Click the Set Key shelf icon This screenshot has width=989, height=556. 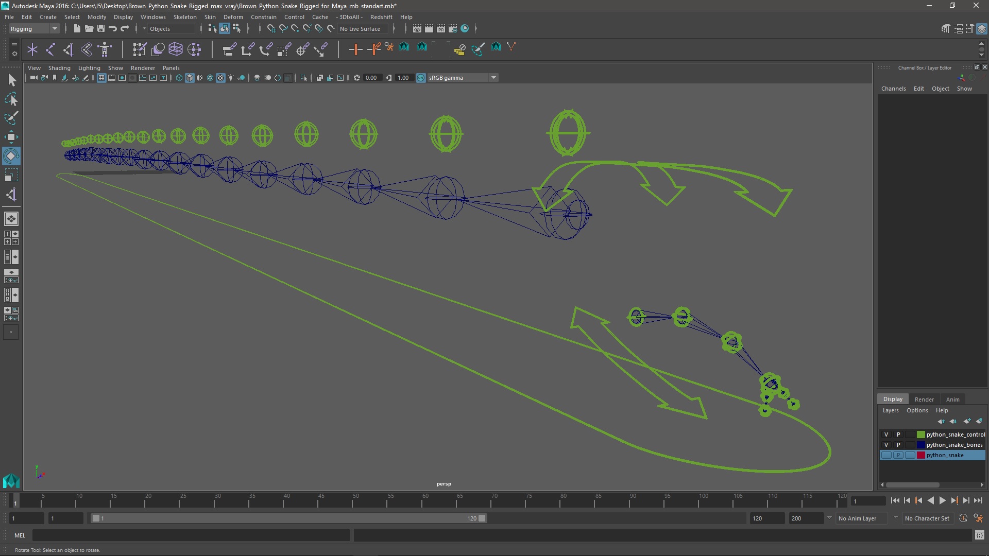[355, 49]
